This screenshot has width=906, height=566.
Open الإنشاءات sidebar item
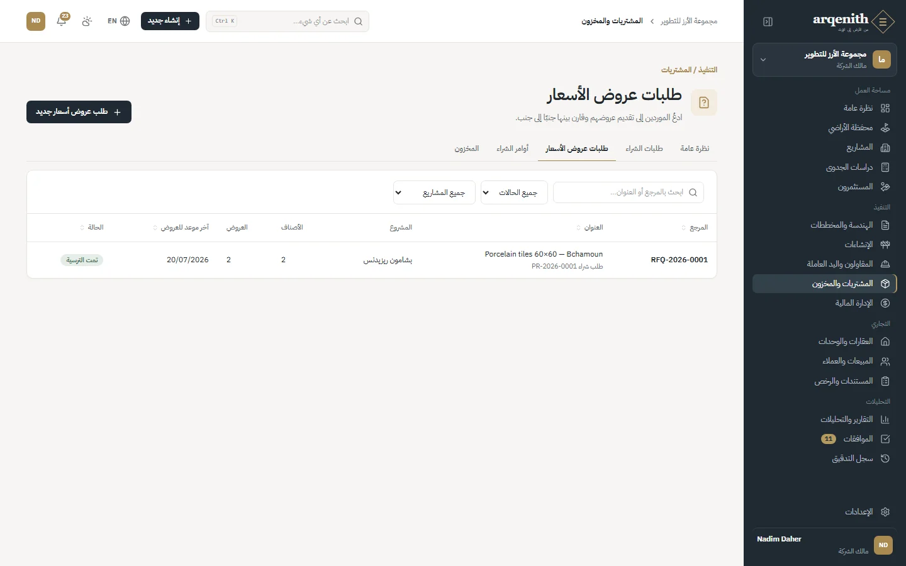tap(825, 245)
